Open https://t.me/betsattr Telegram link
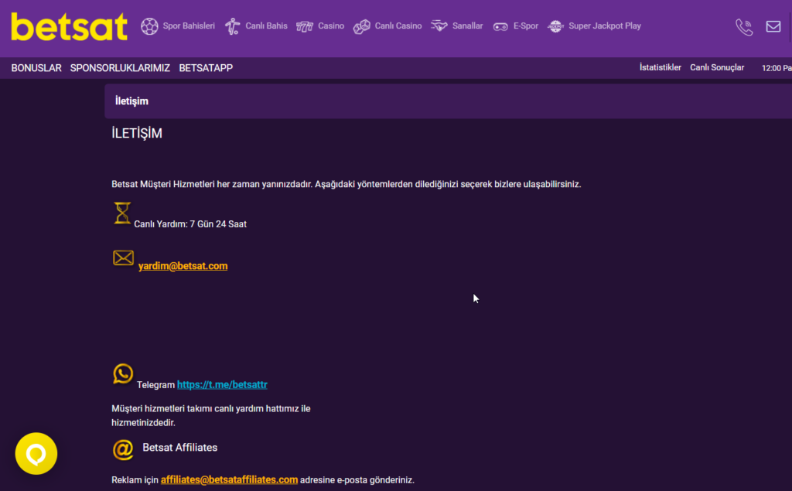This screenshot has height=491, width=792. click(222, 384)
